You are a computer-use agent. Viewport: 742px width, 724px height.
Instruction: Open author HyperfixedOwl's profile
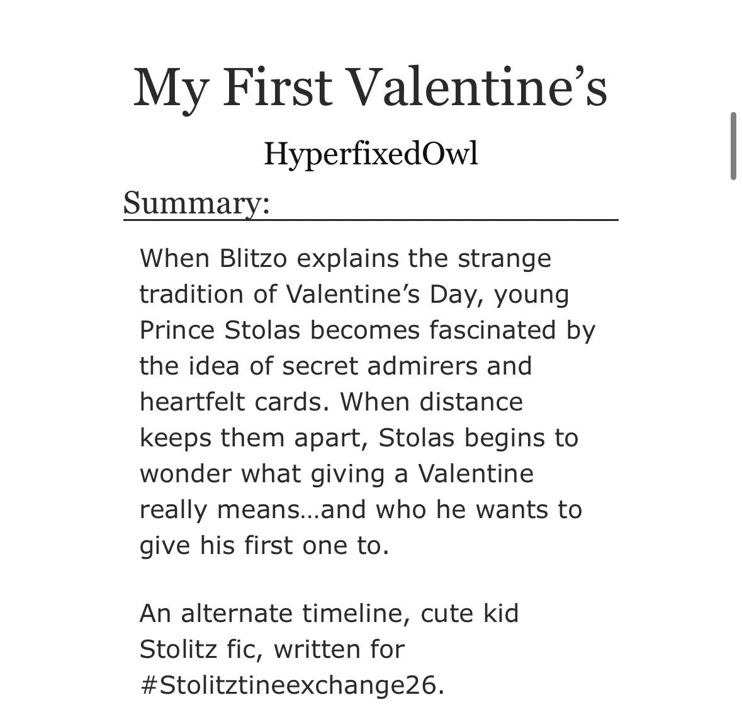371,154
